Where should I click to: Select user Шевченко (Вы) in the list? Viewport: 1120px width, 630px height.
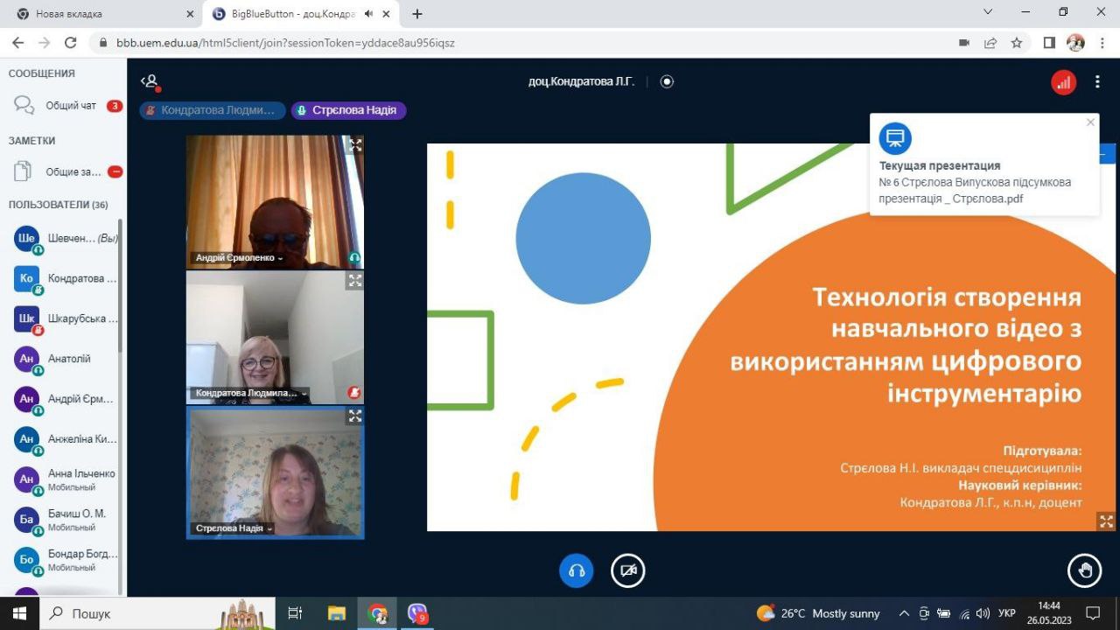coord(63,239)
